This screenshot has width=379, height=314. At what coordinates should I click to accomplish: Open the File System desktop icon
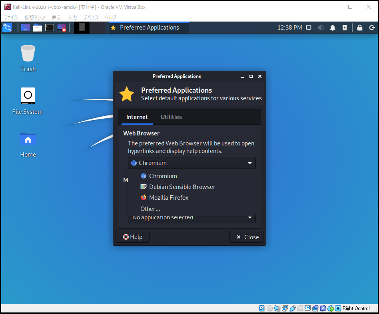[x=28, y=101]
